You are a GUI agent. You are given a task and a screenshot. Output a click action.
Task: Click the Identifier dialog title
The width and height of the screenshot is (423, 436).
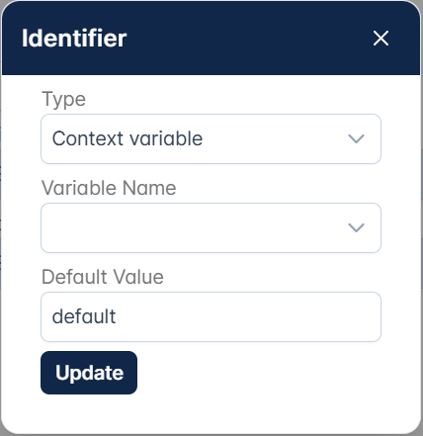coord(74,39)
